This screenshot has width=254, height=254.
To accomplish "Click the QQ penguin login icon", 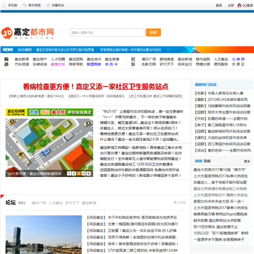I will tap(239, 6).
